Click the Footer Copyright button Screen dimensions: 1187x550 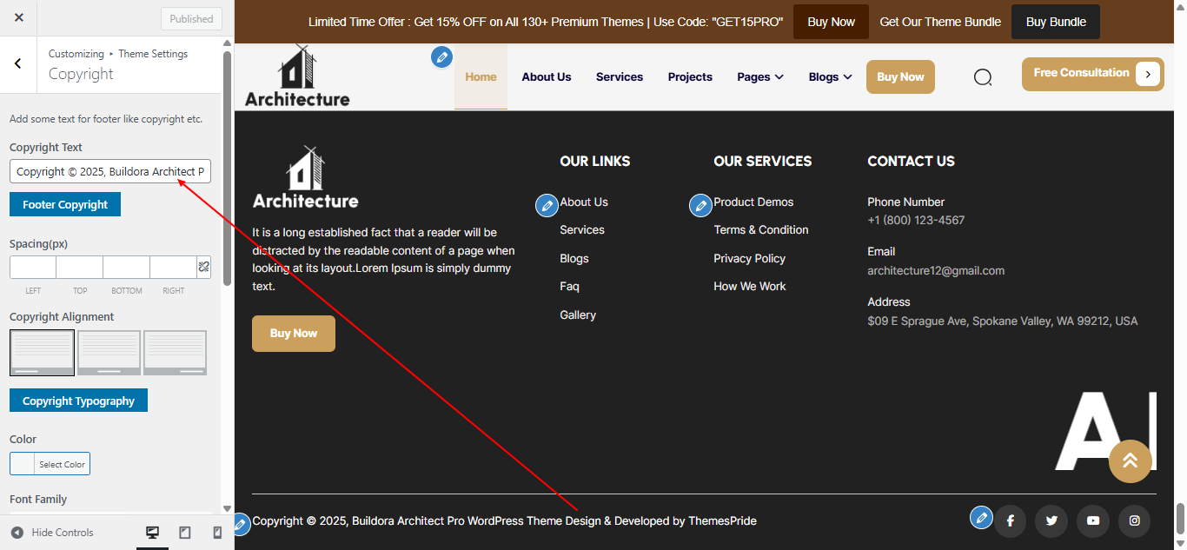(64, 203)
